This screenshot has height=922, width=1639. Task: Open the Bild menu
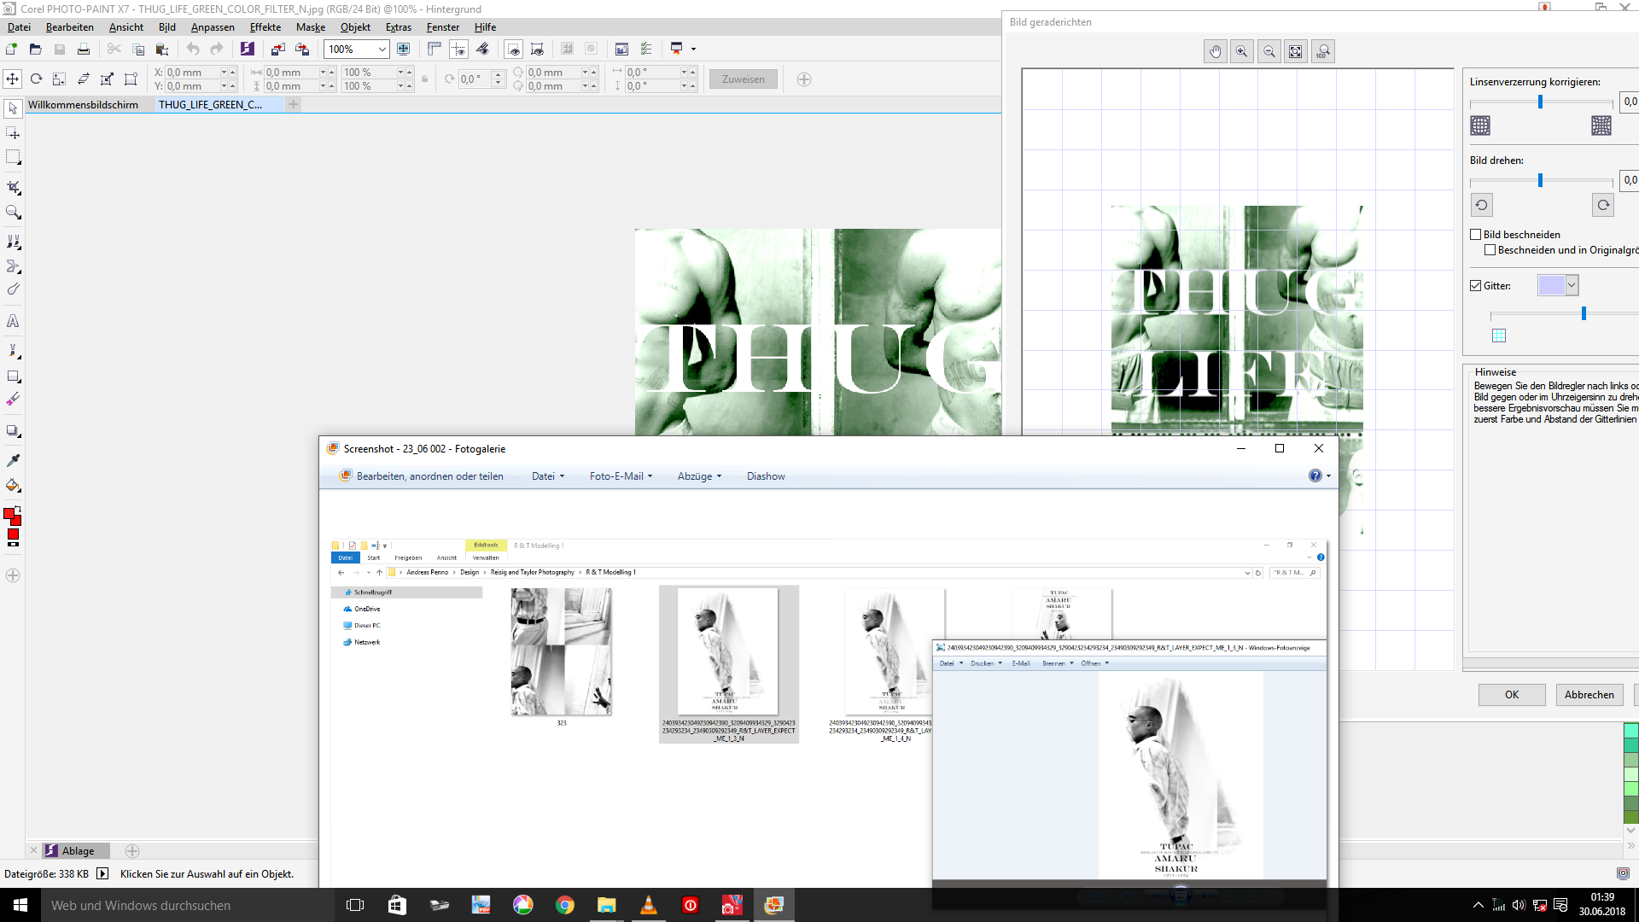(x=166, y=27)
